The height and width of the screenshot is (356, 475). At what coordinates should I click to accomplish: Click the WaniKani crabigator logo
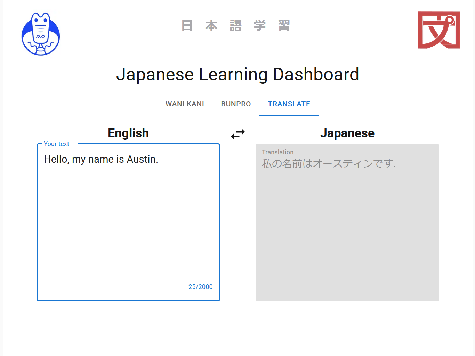41,34
